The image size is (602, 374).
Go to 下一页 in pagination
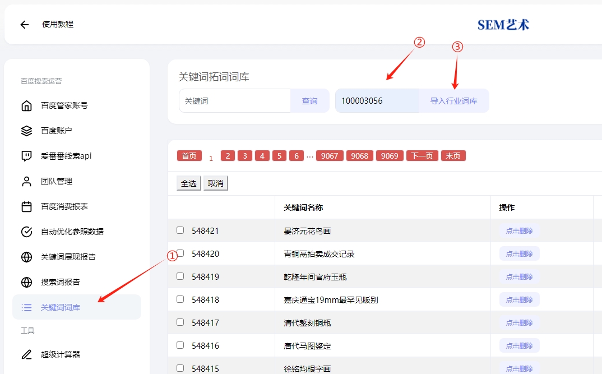[x=422, y=156]
